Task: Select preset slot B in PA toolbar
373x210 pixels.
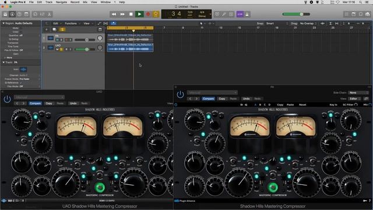Action: click(260, 105)
